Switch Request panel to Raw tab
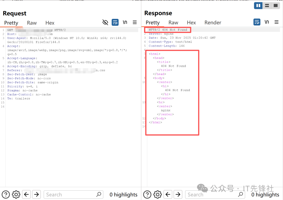 [x=32, y=23]
